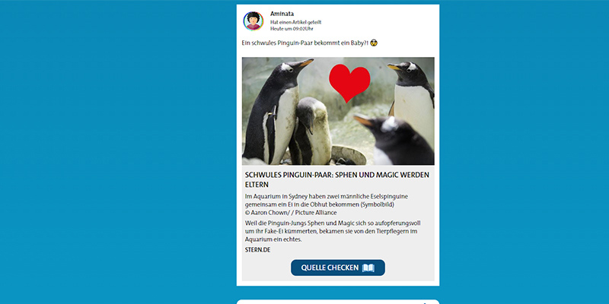Click the open book icon

(x=368, y=268)
